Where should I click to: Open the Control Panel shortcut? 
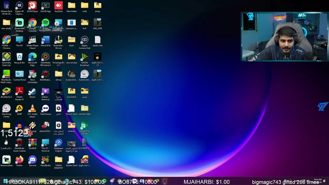click(19, 76)
